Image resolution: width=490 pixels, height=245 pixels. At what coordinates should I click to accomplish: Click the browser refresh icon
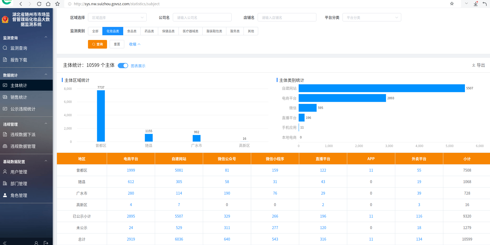click(39, 4)
